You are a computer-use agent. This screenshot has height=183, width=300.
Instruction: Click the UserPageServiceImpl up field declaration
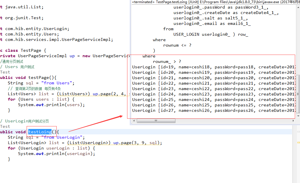coord(65,56)
